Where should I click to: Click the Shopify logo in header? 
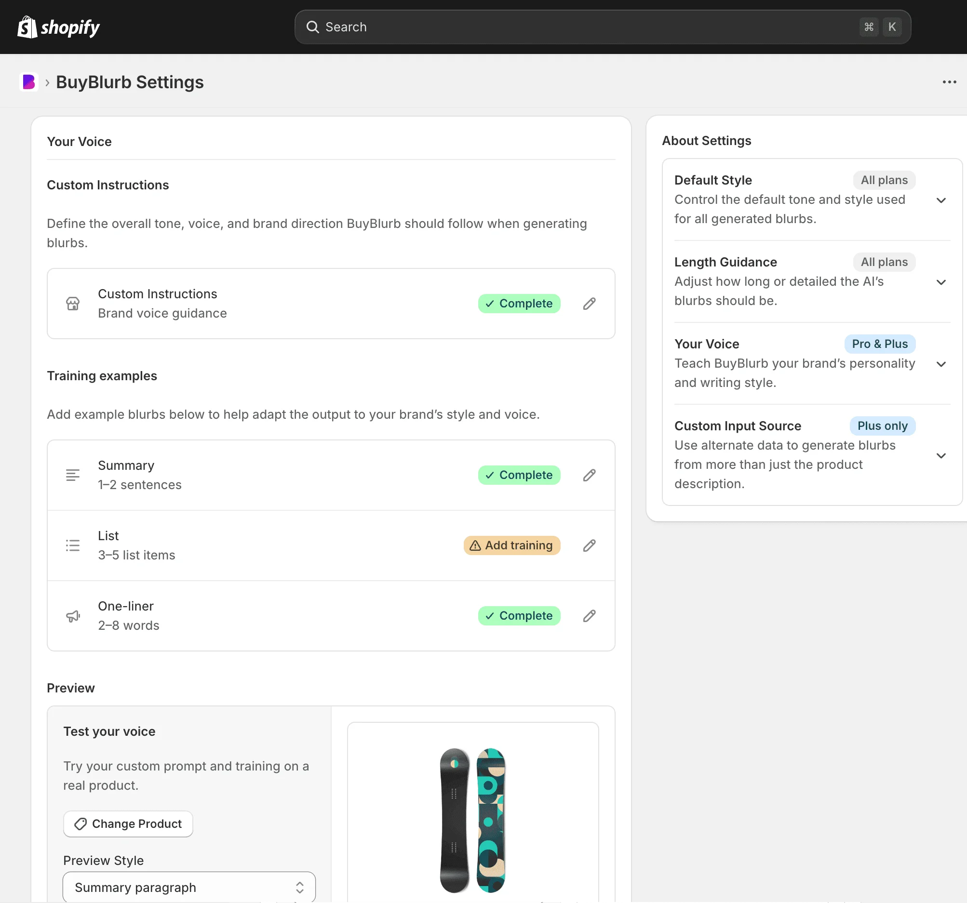[58, 27]
